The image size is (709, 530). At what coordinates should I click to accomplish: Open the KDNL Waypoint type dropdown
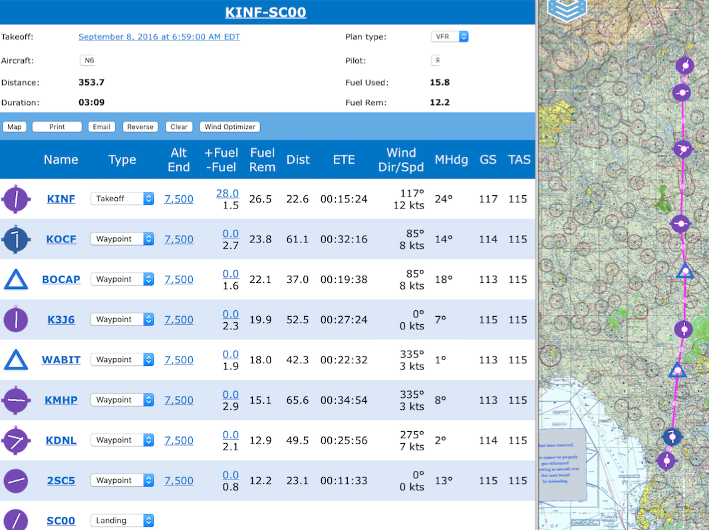pyautogui.click(x=122, y=440)
